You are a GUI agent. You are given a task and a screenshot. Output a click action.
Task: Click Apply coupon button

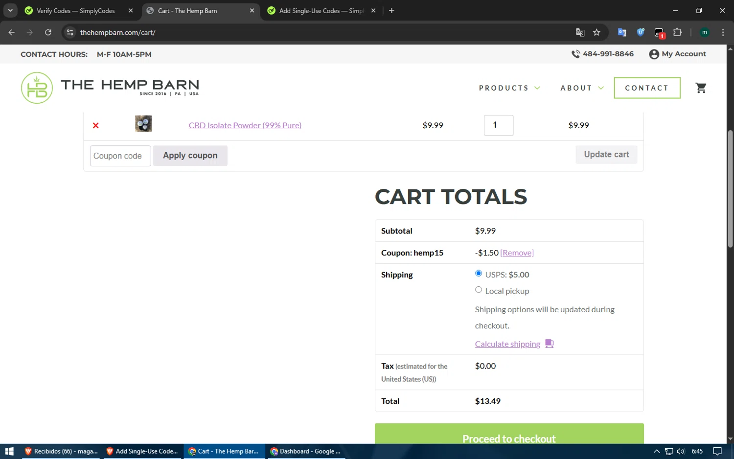190,156
